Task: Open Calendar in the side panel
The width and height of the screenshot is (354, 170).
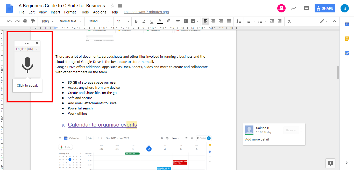Action: pos(347,24)
